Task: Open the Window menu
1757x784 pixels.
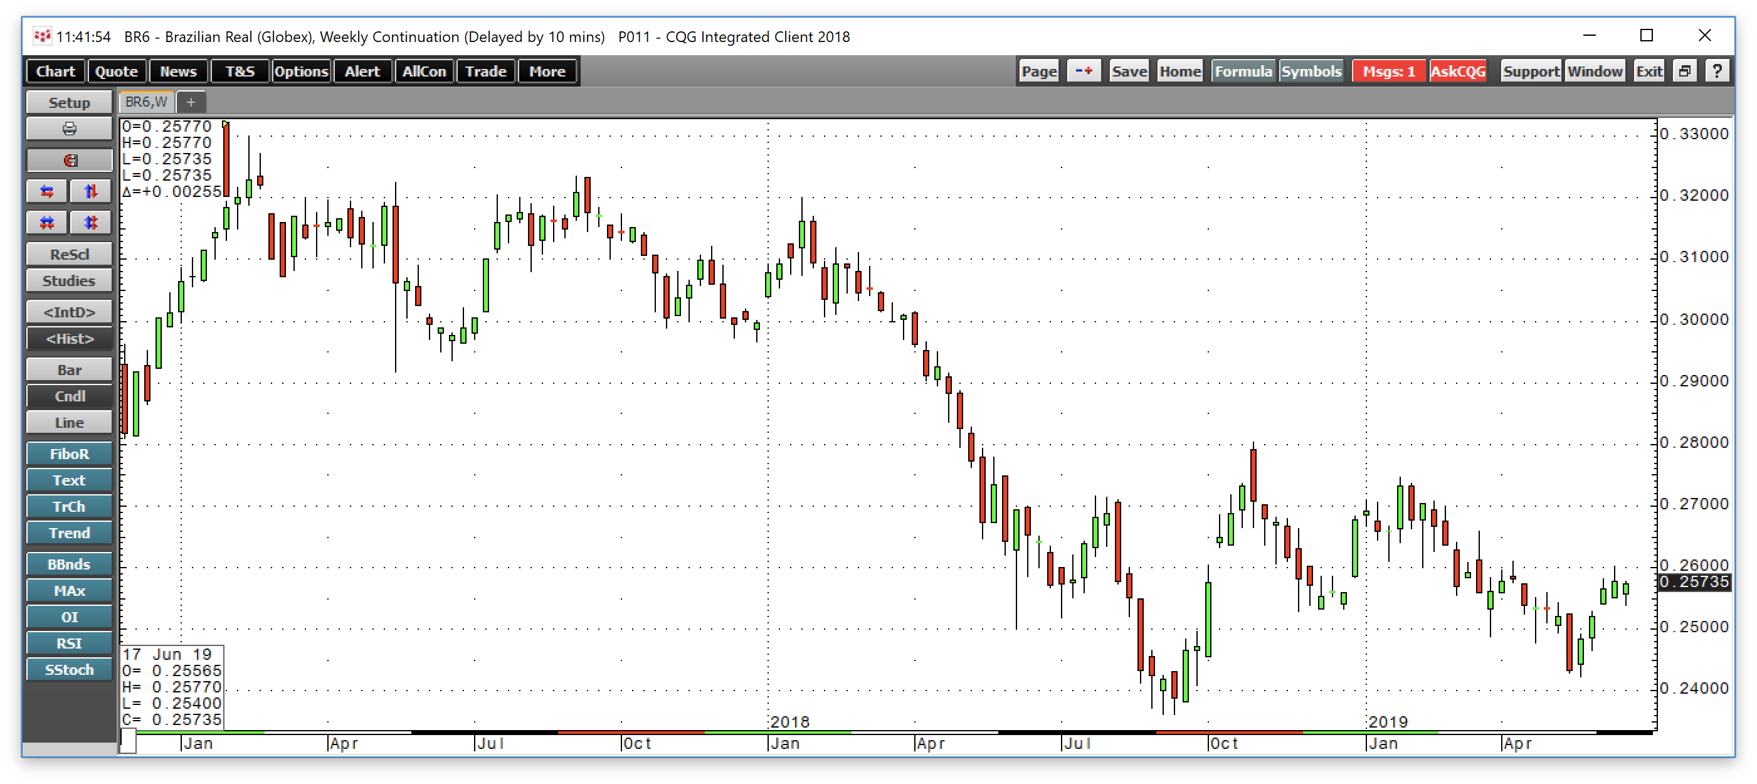Action: (x=1594, y=71)
